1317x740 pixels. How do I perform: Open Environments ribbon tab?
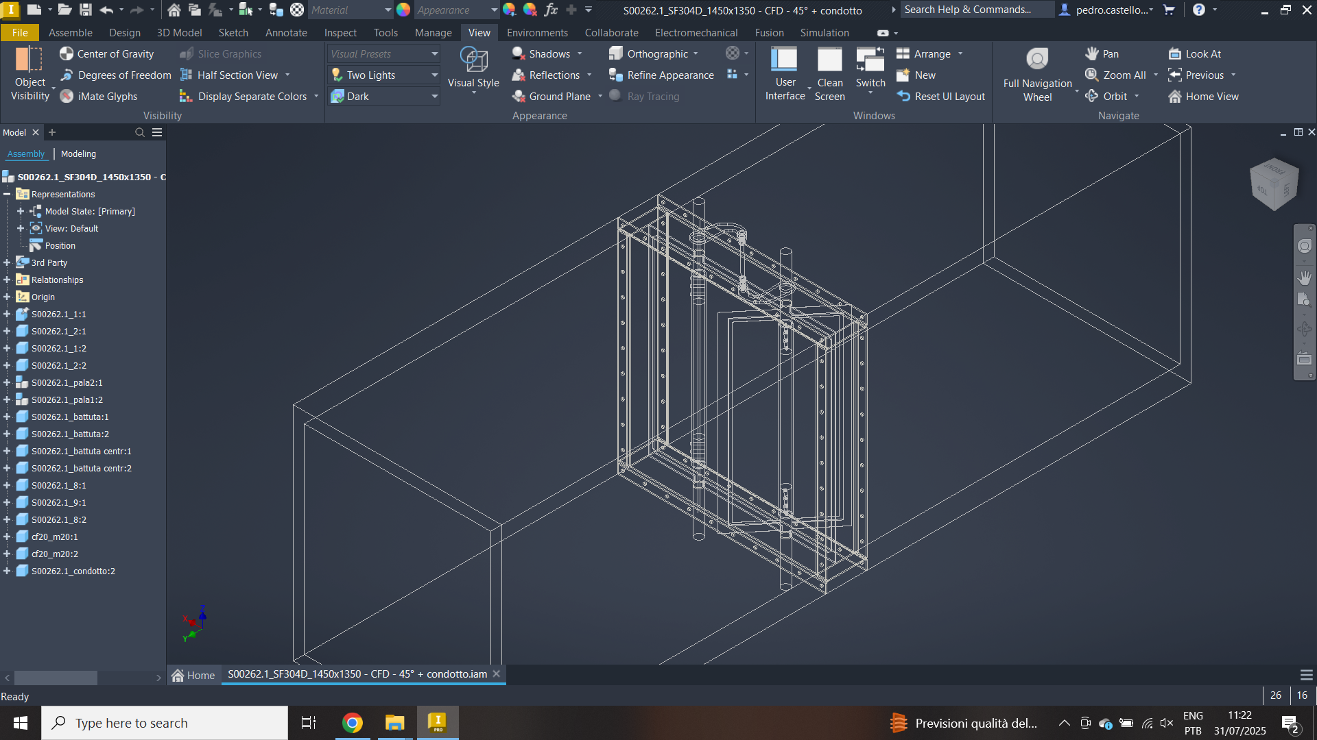[x=537, y=32]
